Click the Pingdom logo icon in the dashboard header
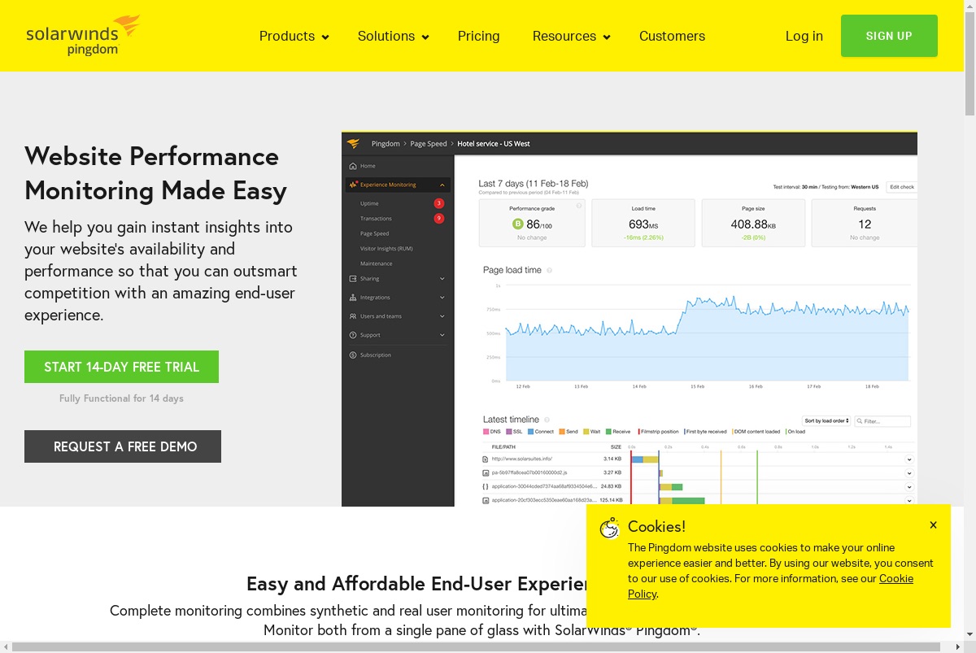 click(353, 143)
